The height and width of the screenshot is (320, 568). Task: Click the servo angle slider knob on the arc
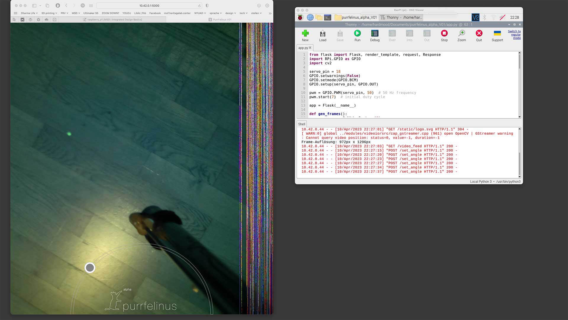pyautogui.click(x=90, y=268)
